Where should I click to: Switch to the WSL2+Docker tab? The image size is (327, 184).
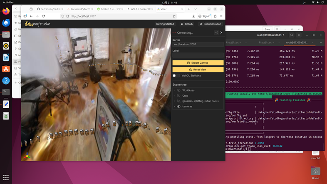coord(140,9)
